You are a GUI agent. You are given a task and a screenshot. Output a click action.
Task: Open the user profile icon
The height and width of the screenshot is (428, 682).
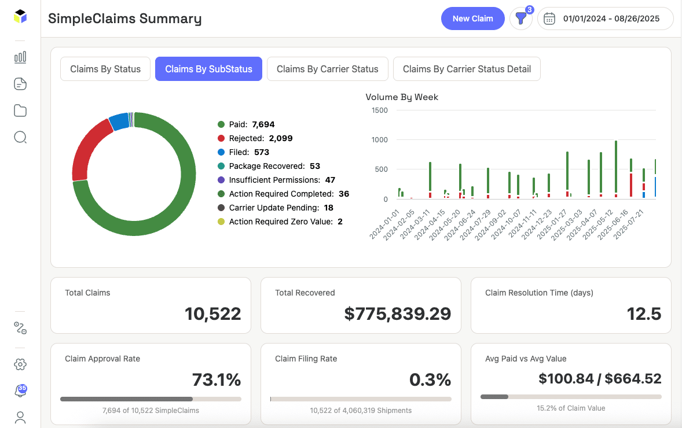pos(20,418)
